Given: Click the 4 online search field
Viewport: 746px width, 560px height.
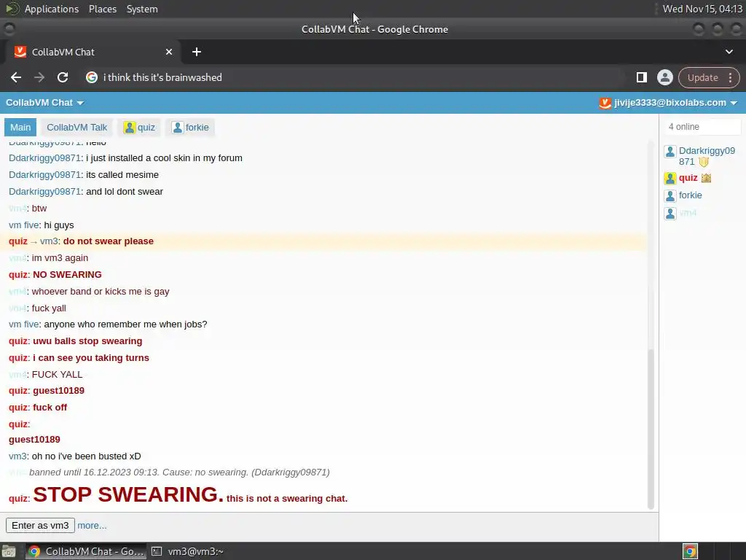Looking at the screenshot, I should (702, 127).
